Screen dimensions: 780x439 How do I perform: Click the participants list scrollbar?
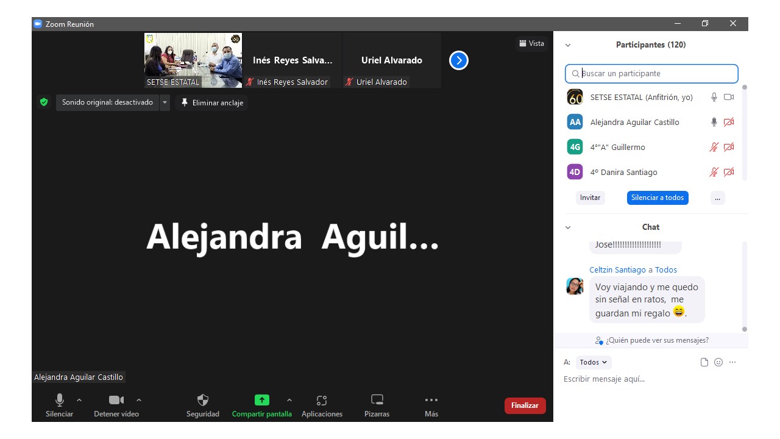744,132
